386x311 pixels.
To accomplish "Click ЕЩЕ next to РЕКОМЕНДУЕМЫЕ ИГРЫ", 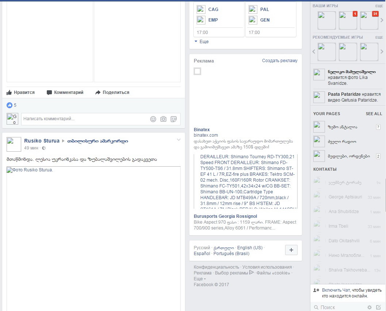I will (379, 37).
